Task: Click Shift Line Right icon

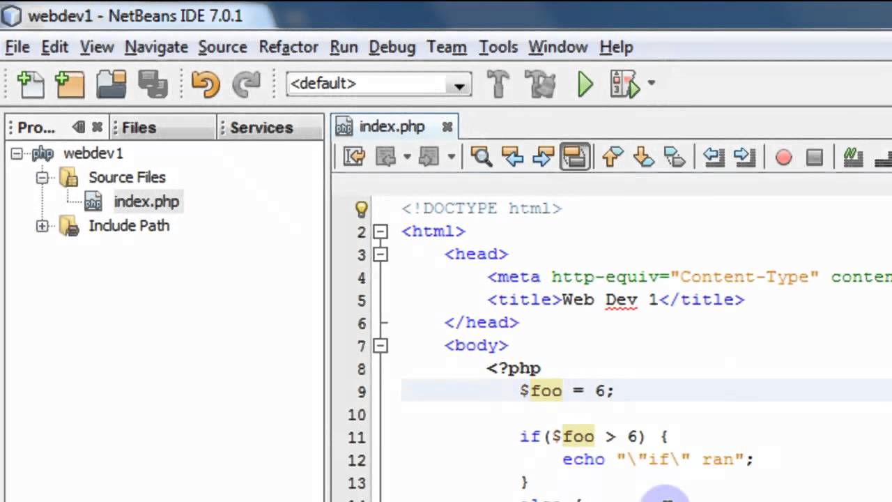Action: tap(744, 157)
